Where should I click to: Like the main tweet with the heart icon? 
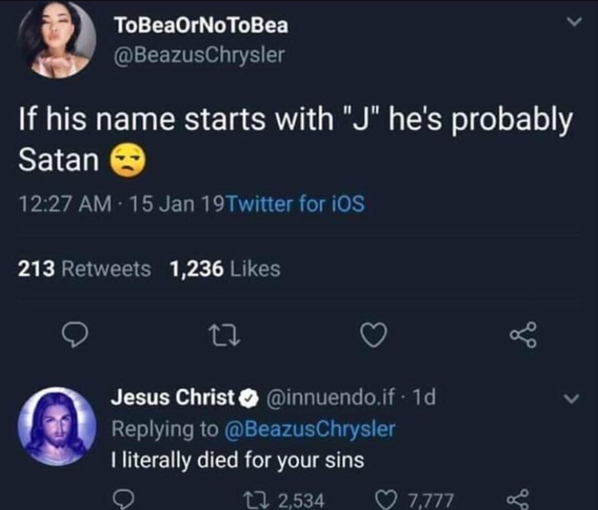click(x=374, y=335)
